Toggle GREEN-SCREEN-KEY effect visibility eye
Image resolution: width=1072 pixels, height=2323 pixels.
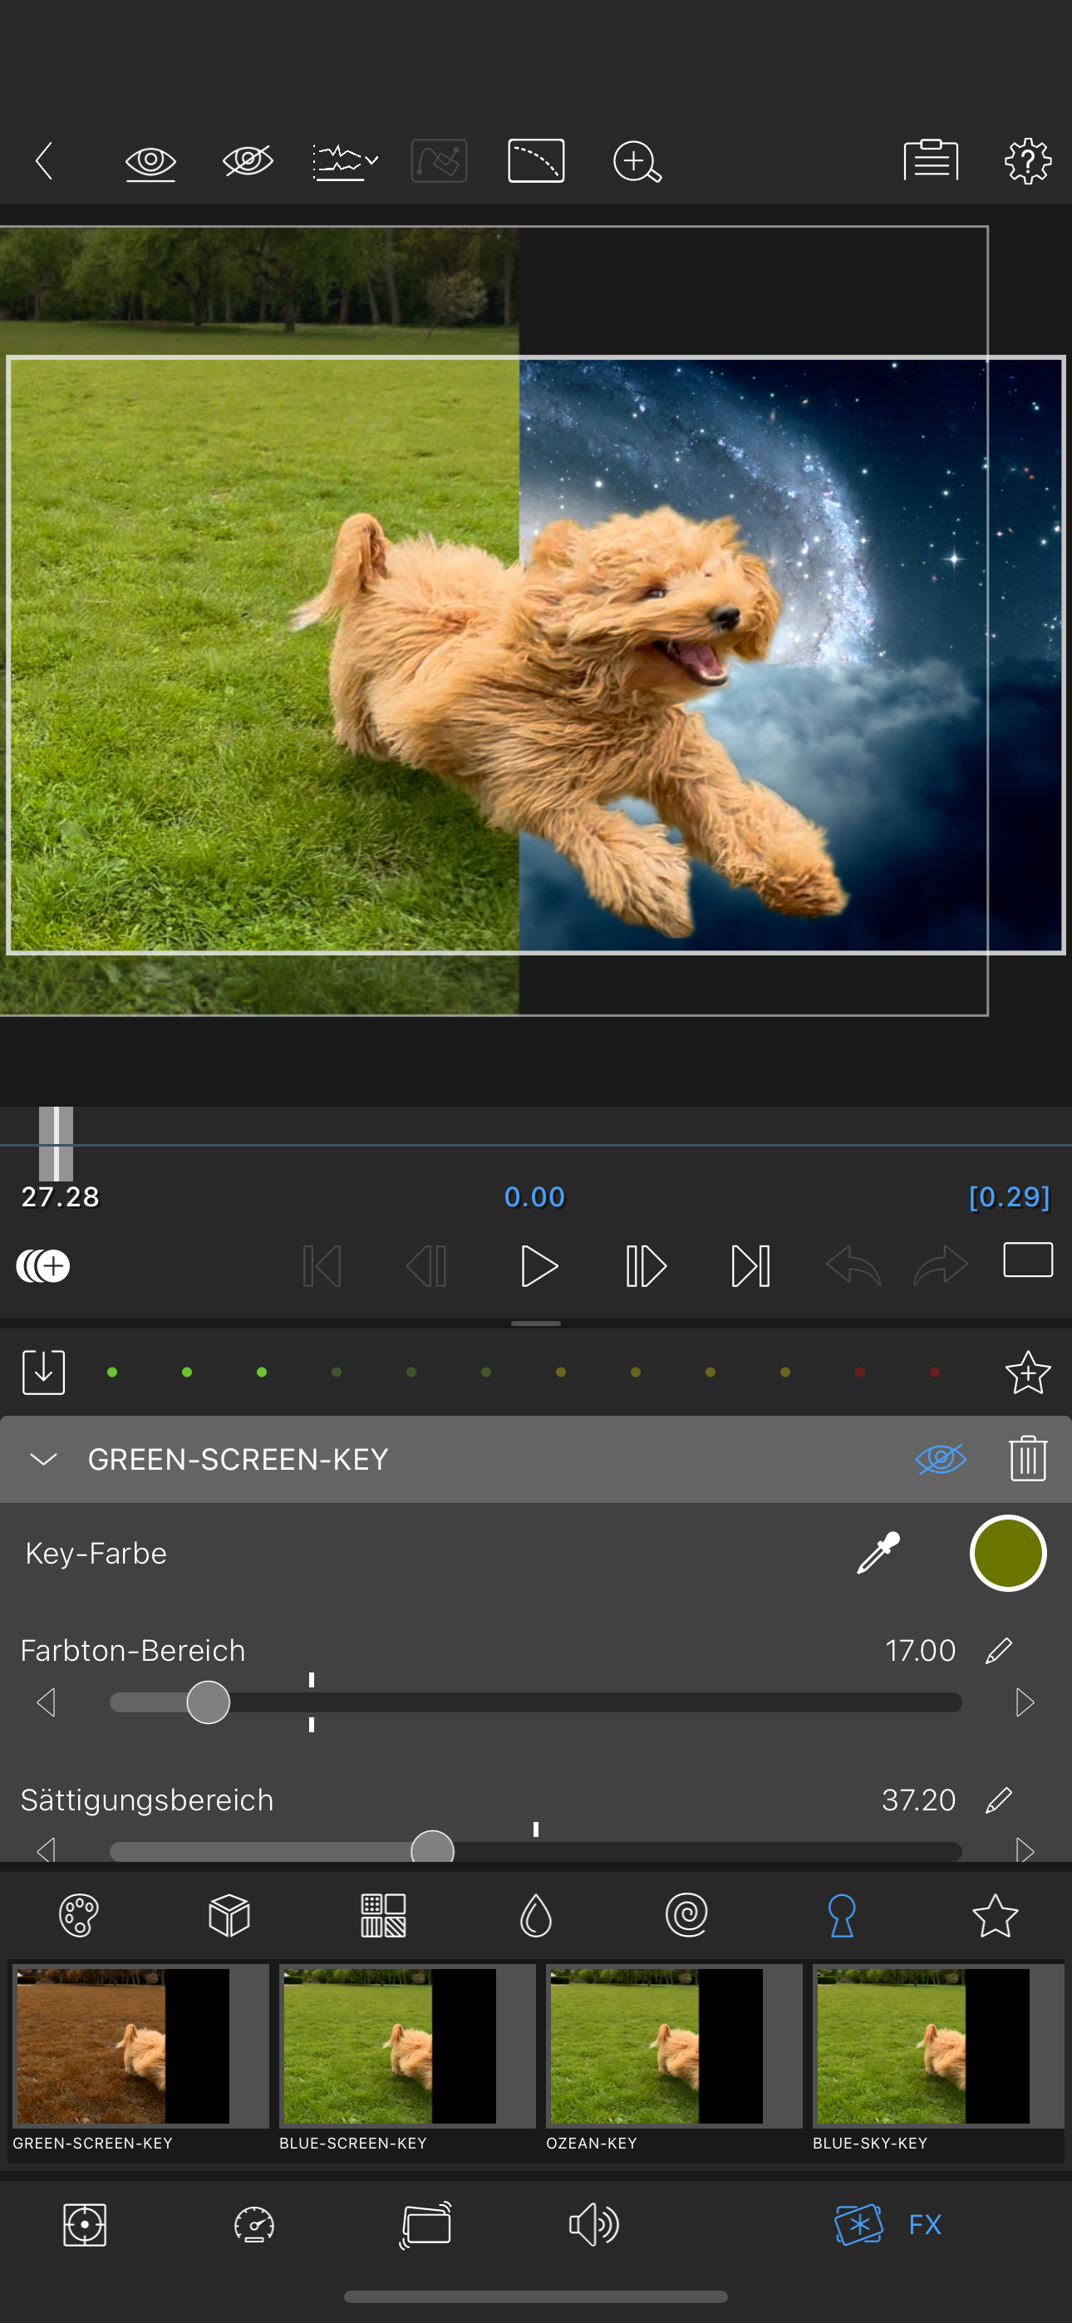940,1459
